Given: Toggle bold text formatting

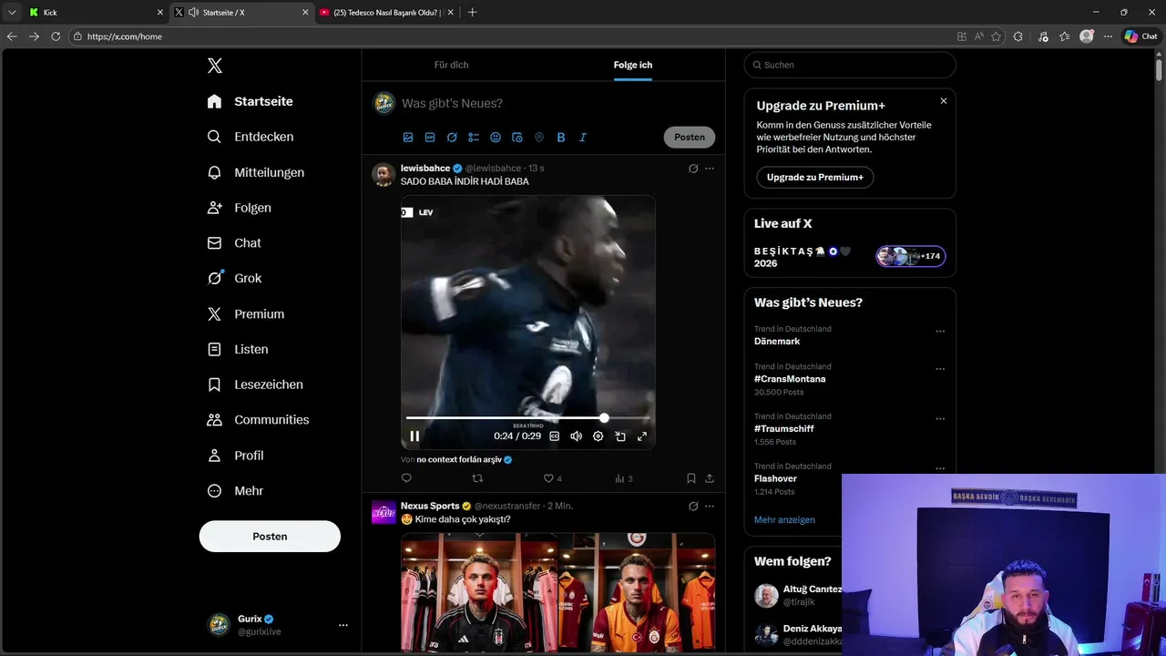Looking at the screenshot, I should [561, 138].
